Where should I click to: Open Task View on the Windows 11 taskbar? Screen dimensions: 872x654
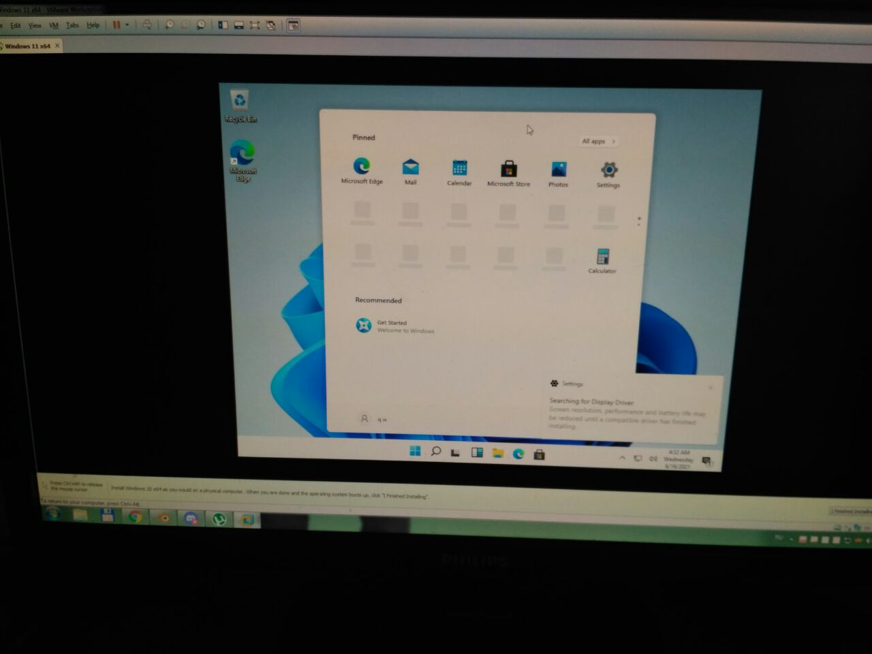(456, 452)
